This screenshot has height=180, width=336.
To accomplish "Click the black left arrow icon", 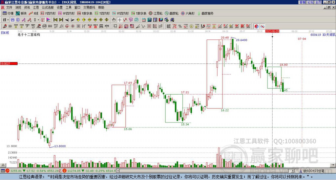I will click(x=67, y=20).
